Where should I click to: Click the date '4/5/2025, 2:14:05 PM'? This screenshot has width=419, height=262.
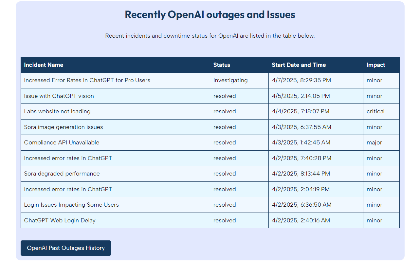click(301, 96)
